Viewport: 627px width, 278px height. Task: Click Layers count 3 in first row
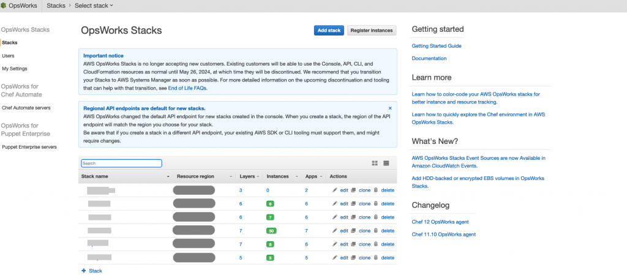coord(241,190)
